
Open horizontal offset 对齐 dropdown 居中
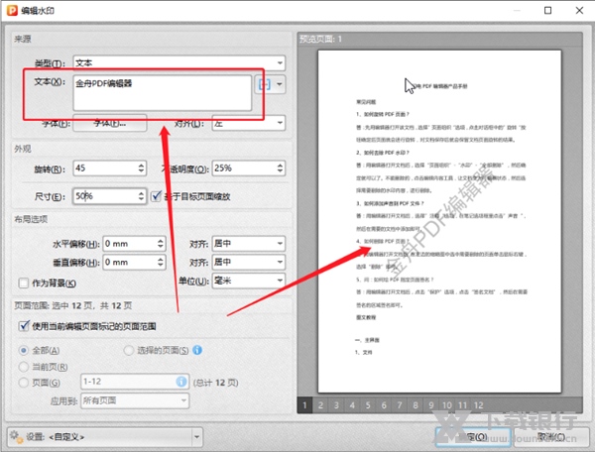pos(249,244)
